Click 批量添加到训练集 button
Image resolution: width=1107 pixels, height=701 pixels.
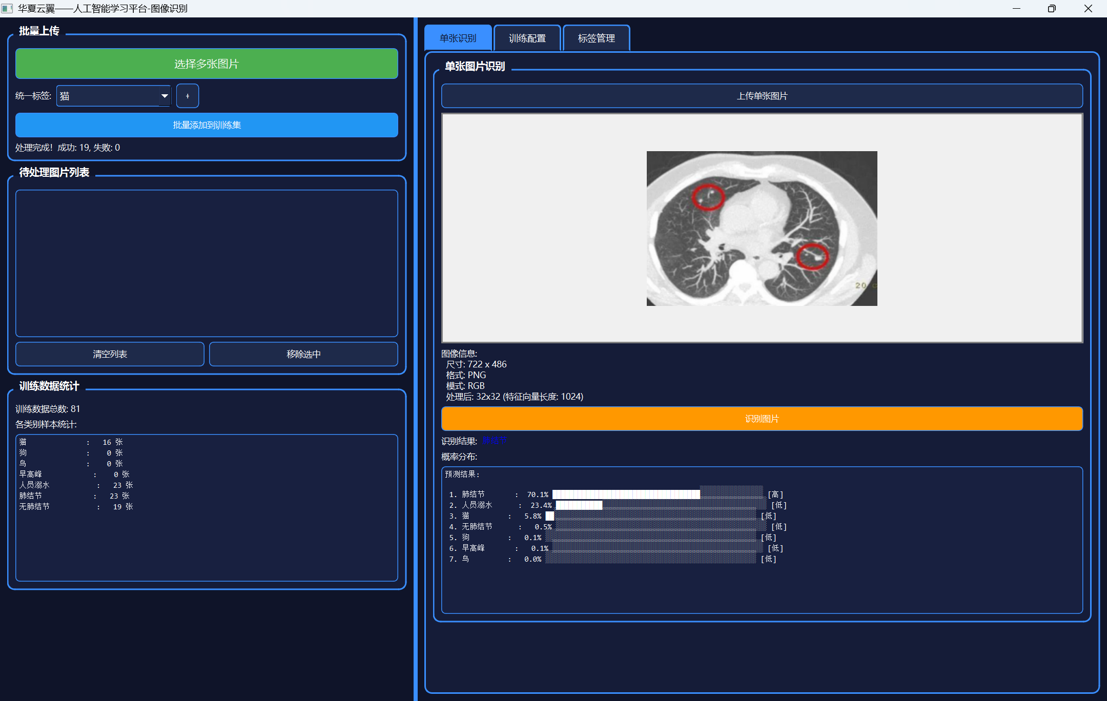(207, 125)
